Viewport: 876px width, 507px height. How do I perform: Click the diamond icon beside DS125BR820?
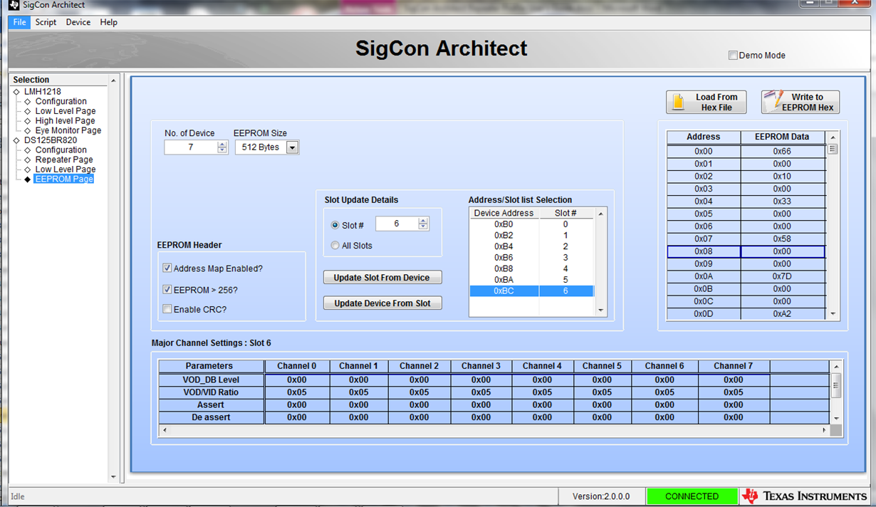pos(16,140)
